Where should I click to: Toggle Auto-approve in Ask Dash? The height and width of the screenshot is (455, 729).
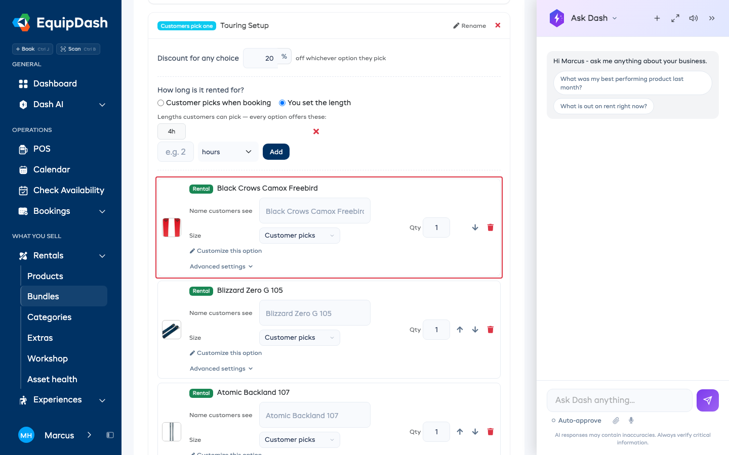point(577,421)
